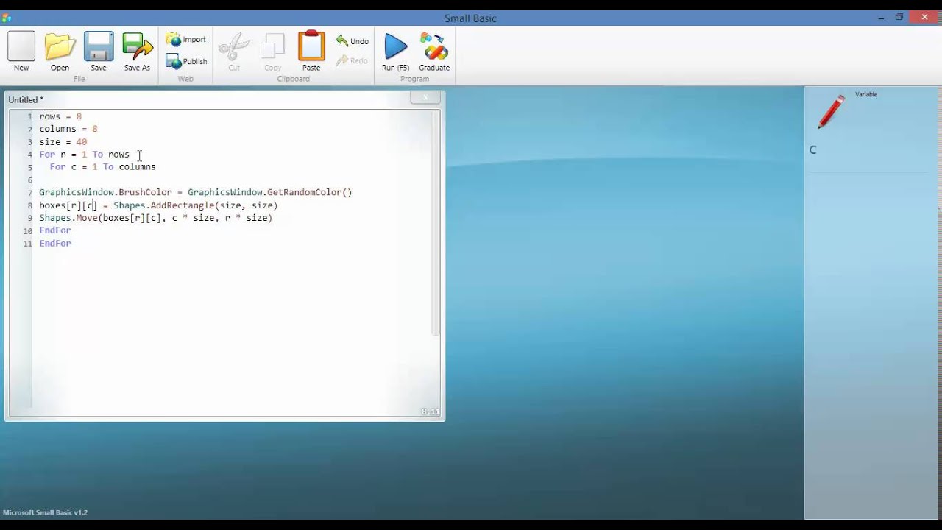Viewport: 942px width, 530px height.
Task: Click on 'For c = 1 To columns'
Action: 102,167
